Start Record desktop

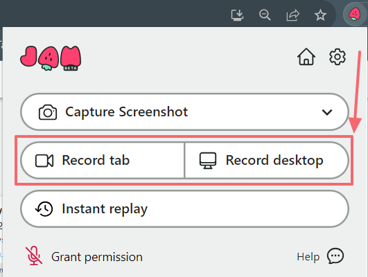[267, 161]
